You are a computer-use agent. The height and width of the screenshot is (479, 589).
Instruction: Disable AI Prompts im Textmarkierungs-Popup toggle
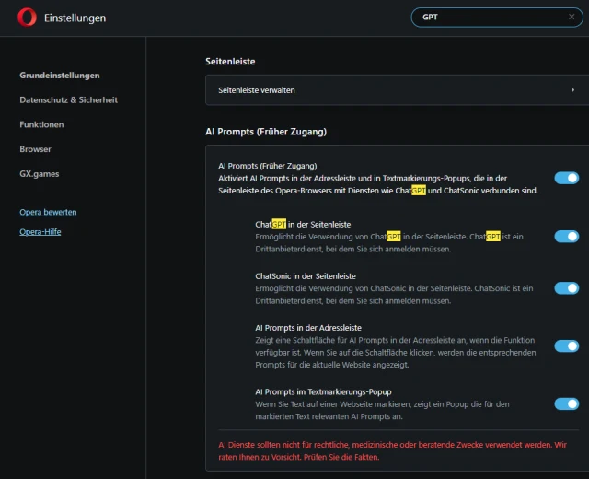coord(566,403)
